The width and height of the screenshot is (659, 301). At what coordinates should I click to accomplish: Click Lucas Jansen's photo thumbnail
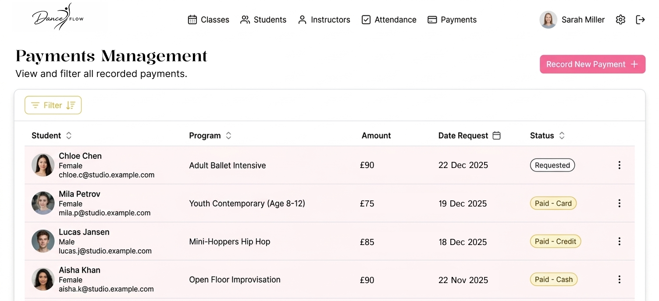[x=43, y=241]
